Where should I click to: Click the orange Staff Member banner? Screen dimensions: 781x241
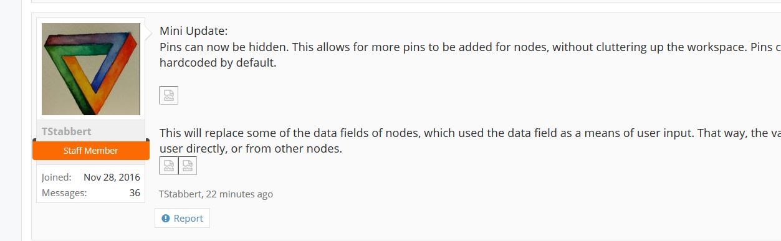click(91, 151)
